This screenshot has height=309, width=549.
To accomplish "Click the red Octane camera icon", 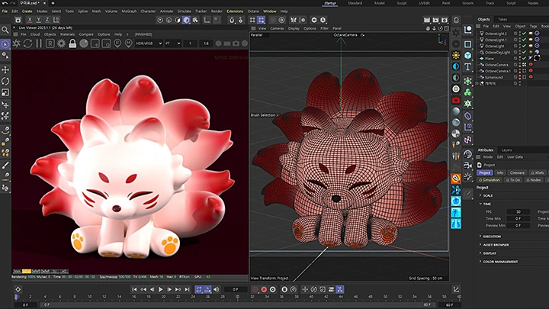I will [x=456, y=100].
